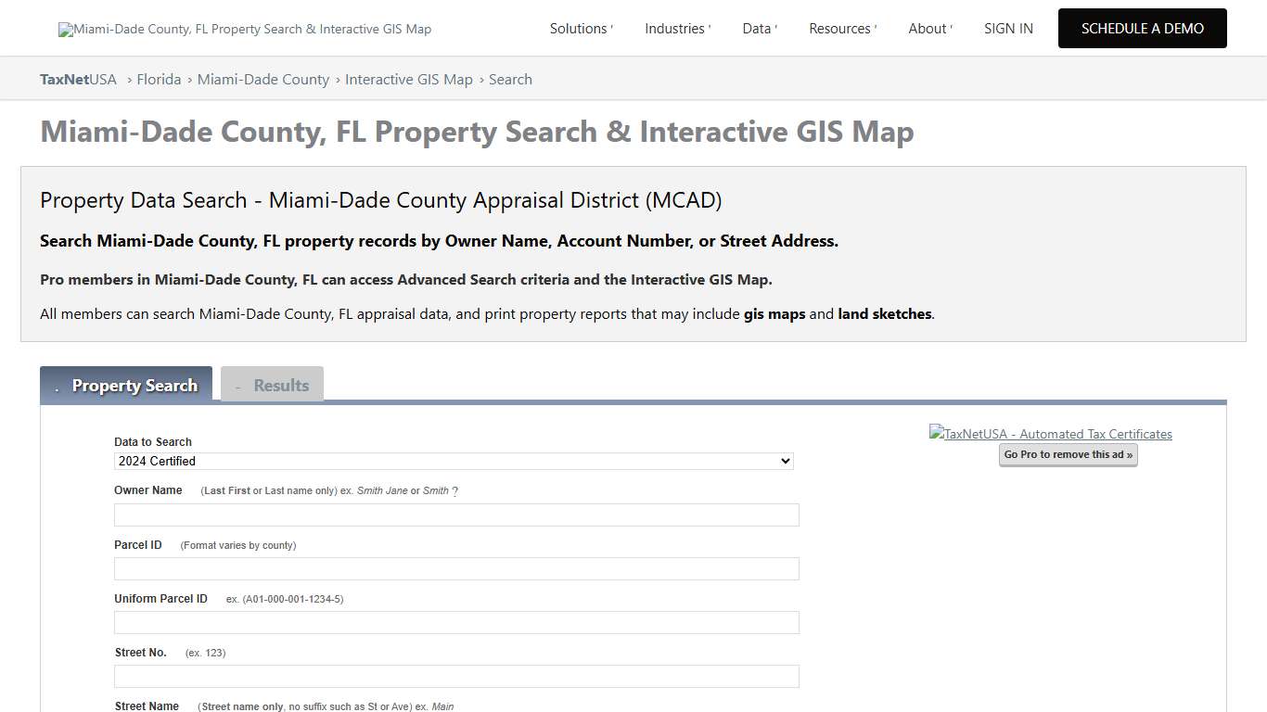Click the SIGN IN link

click(x=1008, y=28)
